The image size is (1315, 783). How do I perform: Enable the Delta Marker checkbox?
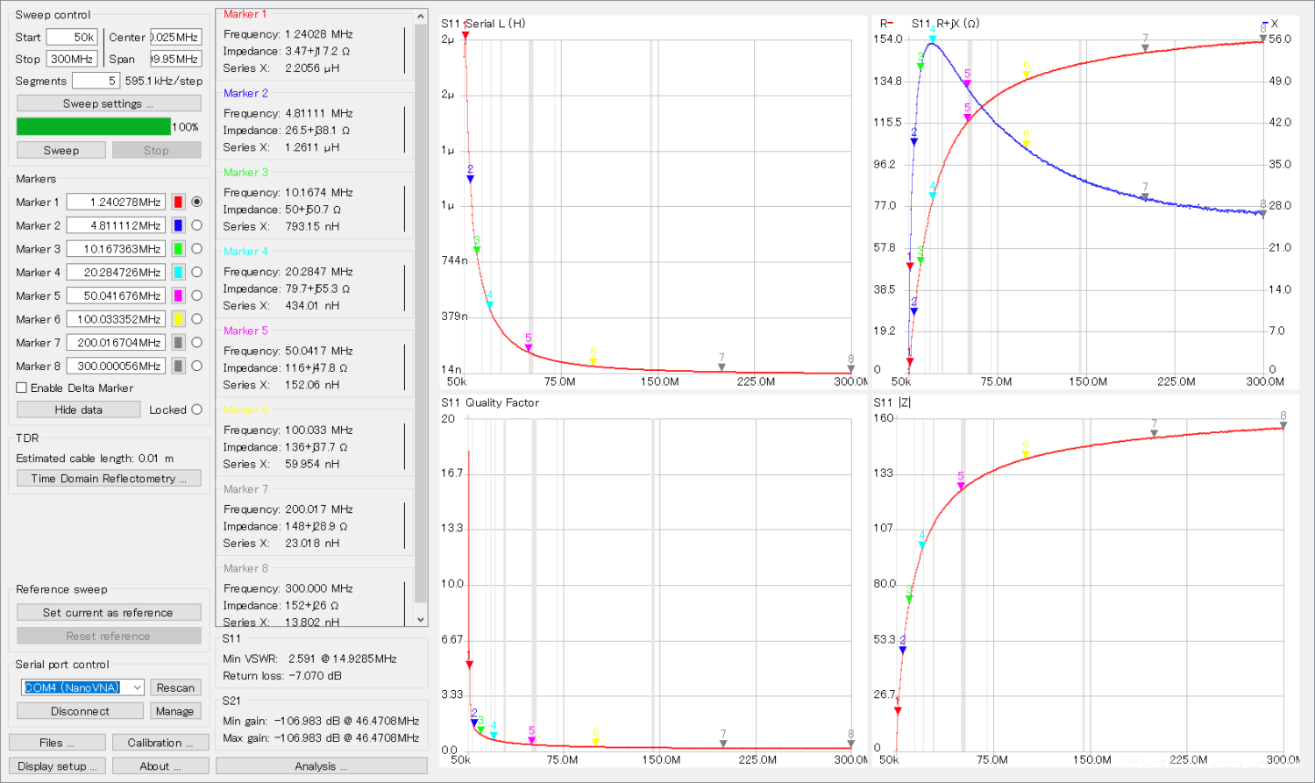(22, 388)
